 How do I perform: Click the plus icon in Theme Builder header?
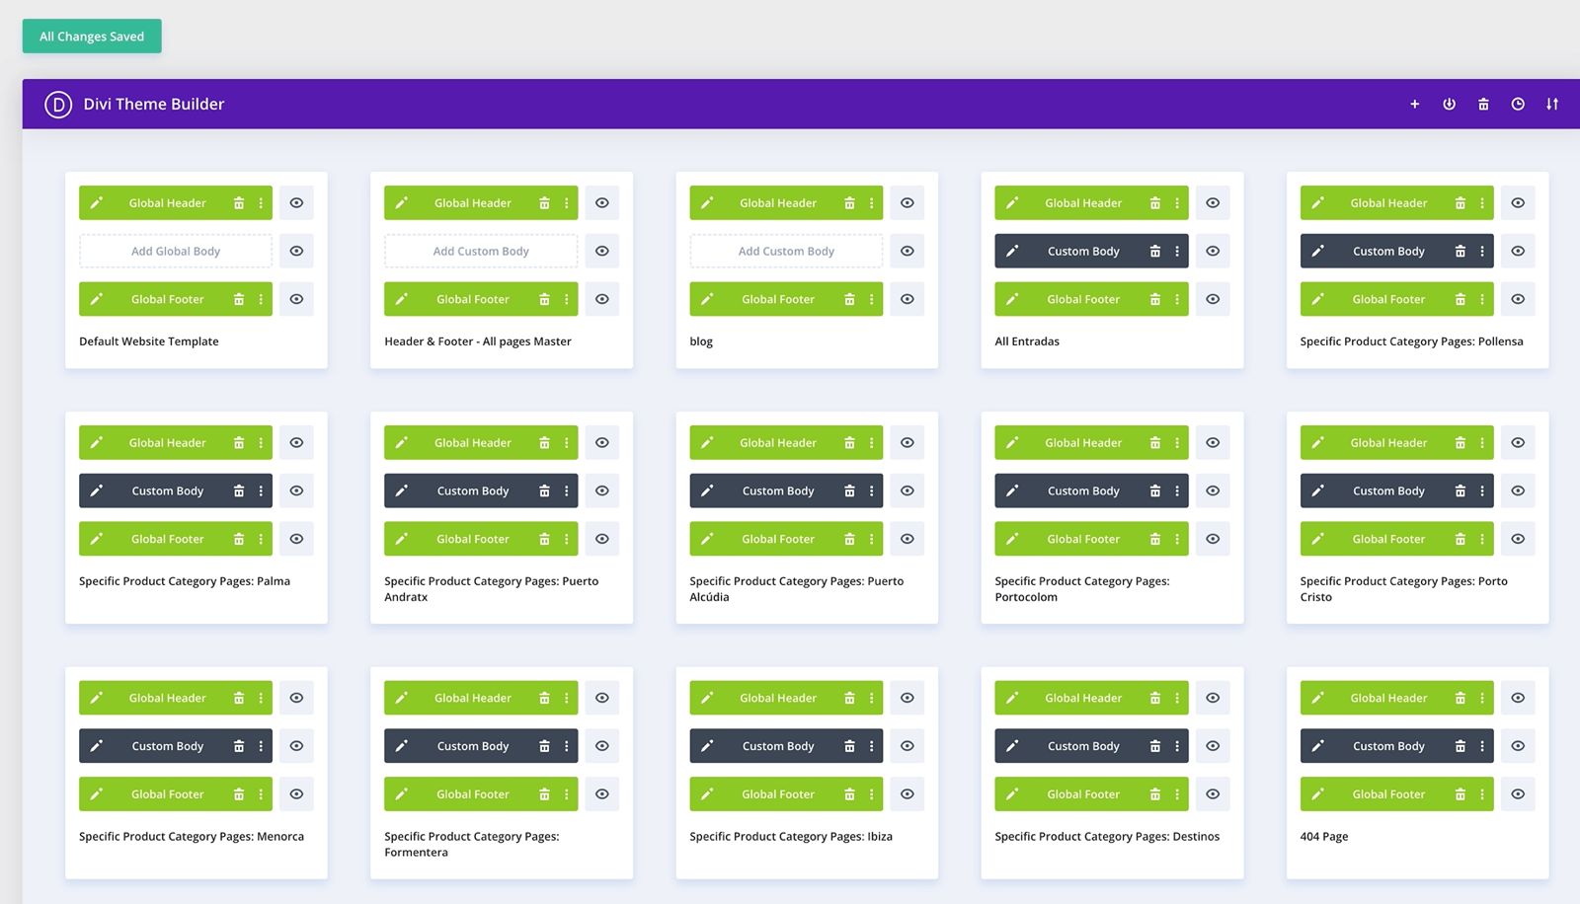pos(1414,104)
